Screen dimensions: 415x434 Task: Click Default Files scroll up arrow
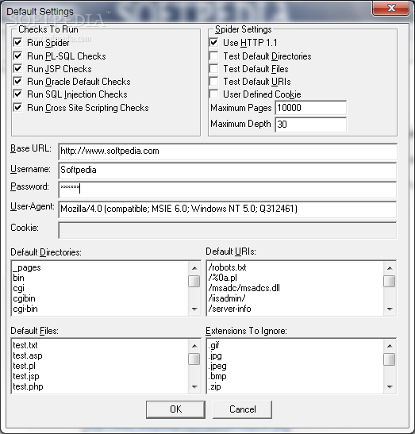pos(194,346)
